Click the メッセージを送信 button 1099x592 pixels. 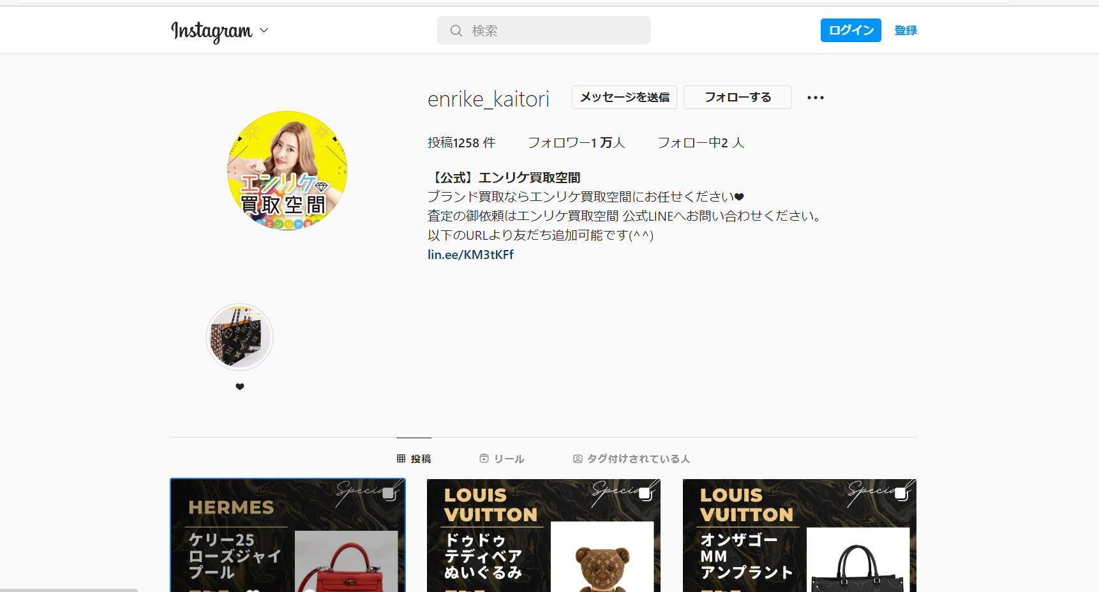[x=624, y=97]
